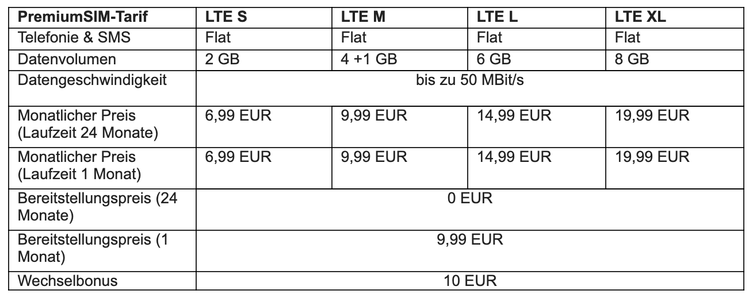Click the LTE L column header
This screenshot has height=294, width=749.
497,17
